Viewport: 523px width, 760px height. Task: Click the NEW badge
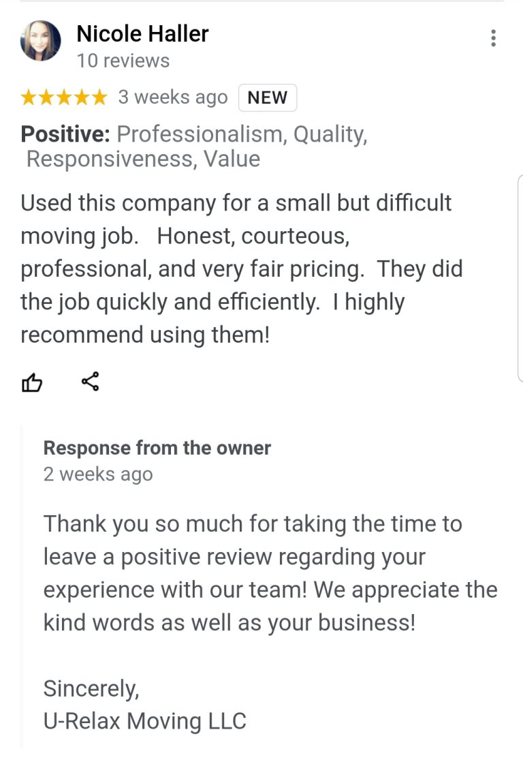pos(267,97)
